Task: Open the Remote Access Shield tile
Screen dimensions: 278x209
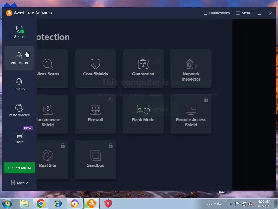Action: click(x=191, y=114)
